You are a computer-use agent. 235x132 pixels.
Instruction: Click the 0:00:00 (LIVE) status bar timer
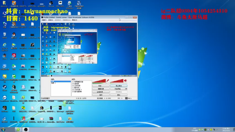(81, 98)
